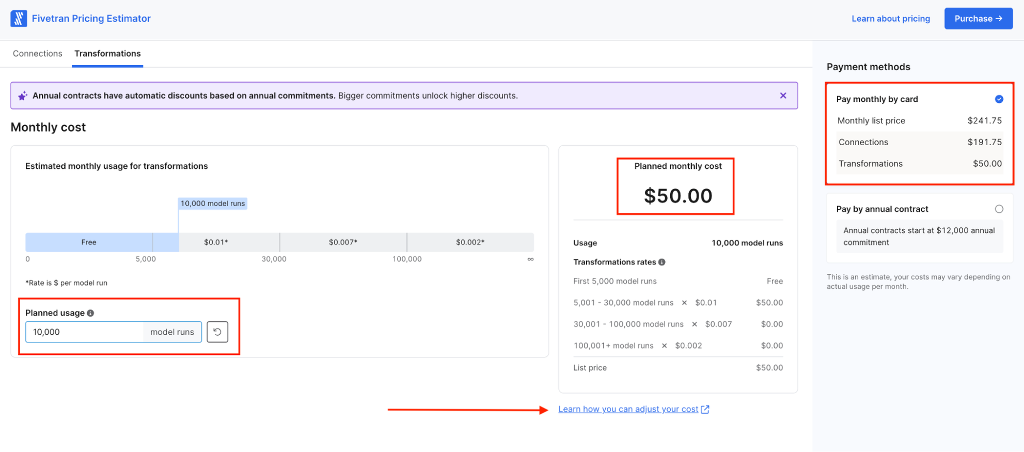Screen dimensions: 1024x452
Task: Click the external link icon beside adjust cost
Action: pyautogui.click(x=705, y=409)
